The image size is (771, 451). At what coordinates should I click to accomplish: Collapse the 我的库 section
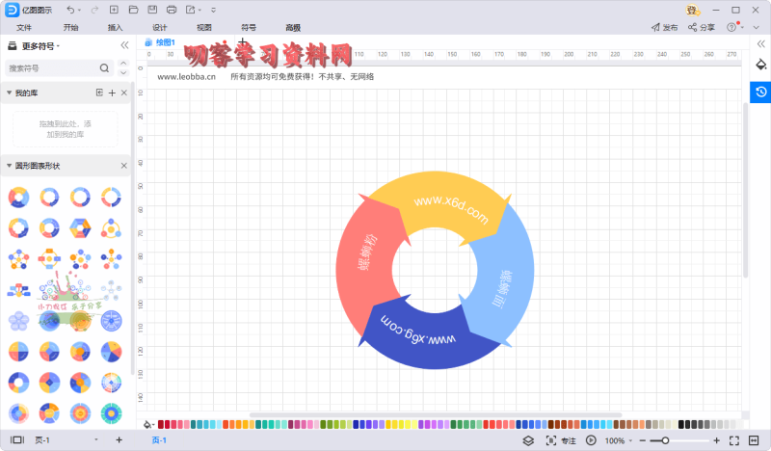point(9,93)
